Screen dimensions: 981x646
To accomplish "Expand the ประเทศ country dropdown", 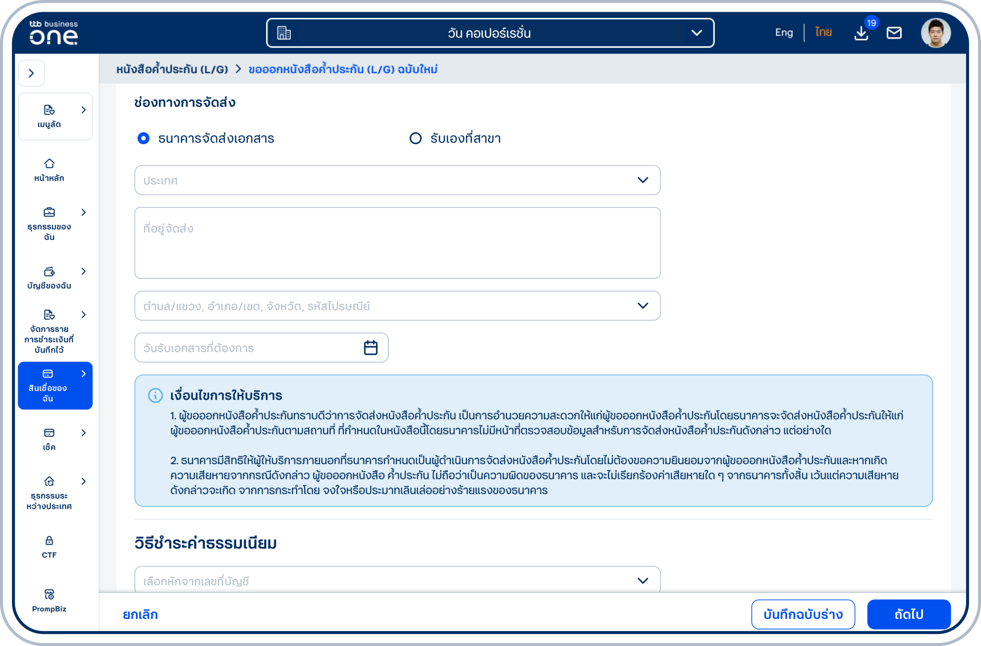I will (397, 180).
